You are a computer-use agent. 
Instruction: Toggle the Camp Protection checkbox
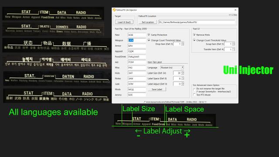click(149, 35)
